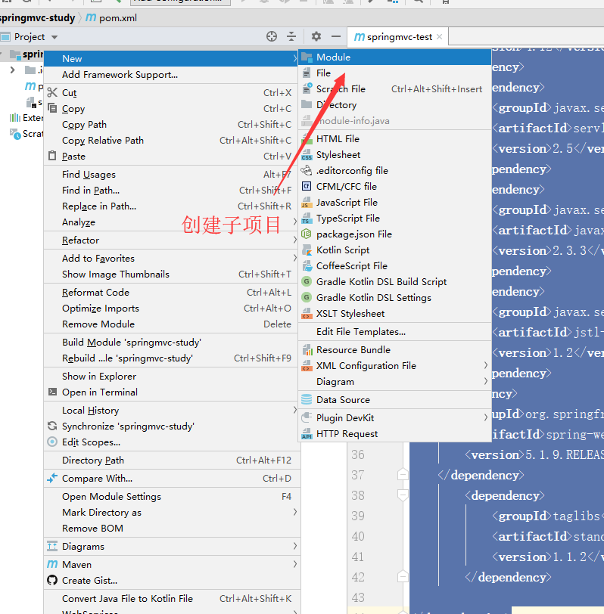Viewport: 604px width, 614px height.
Task: Click the Open in Terminal icon
Action: click(52, 392)
